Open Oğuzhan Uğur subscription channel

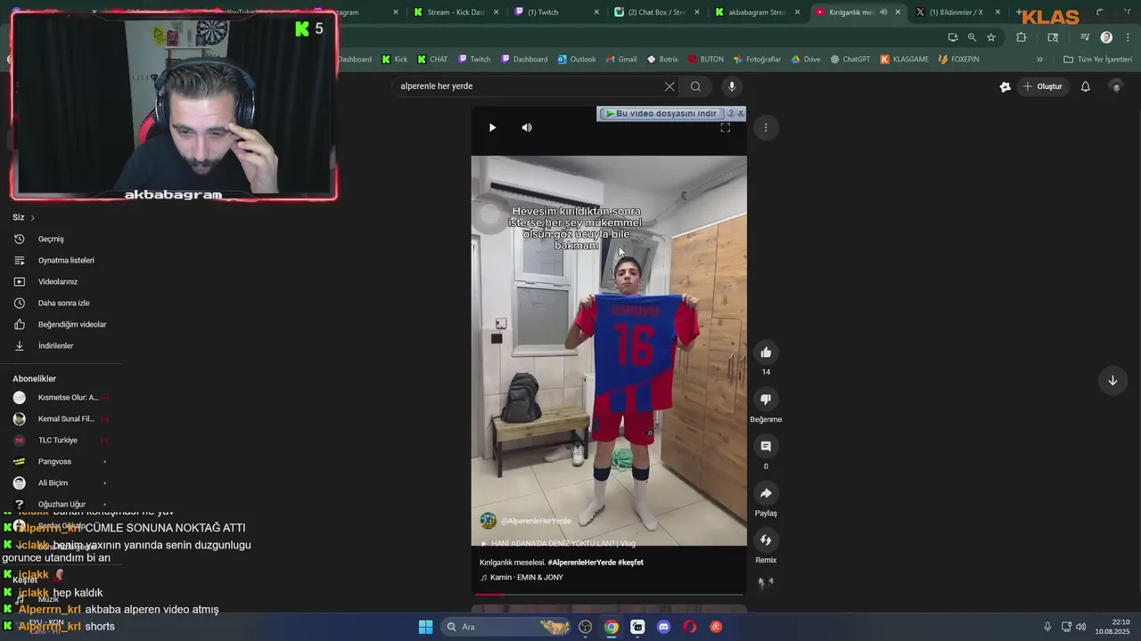tap(62, 504)
